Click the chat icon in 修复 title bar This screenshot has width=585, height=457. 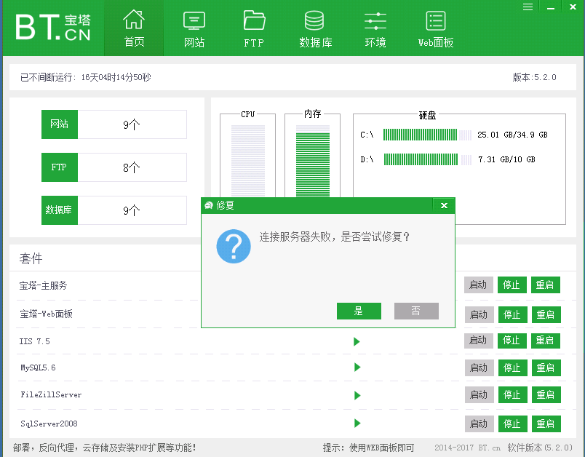[x=209, y=205]
